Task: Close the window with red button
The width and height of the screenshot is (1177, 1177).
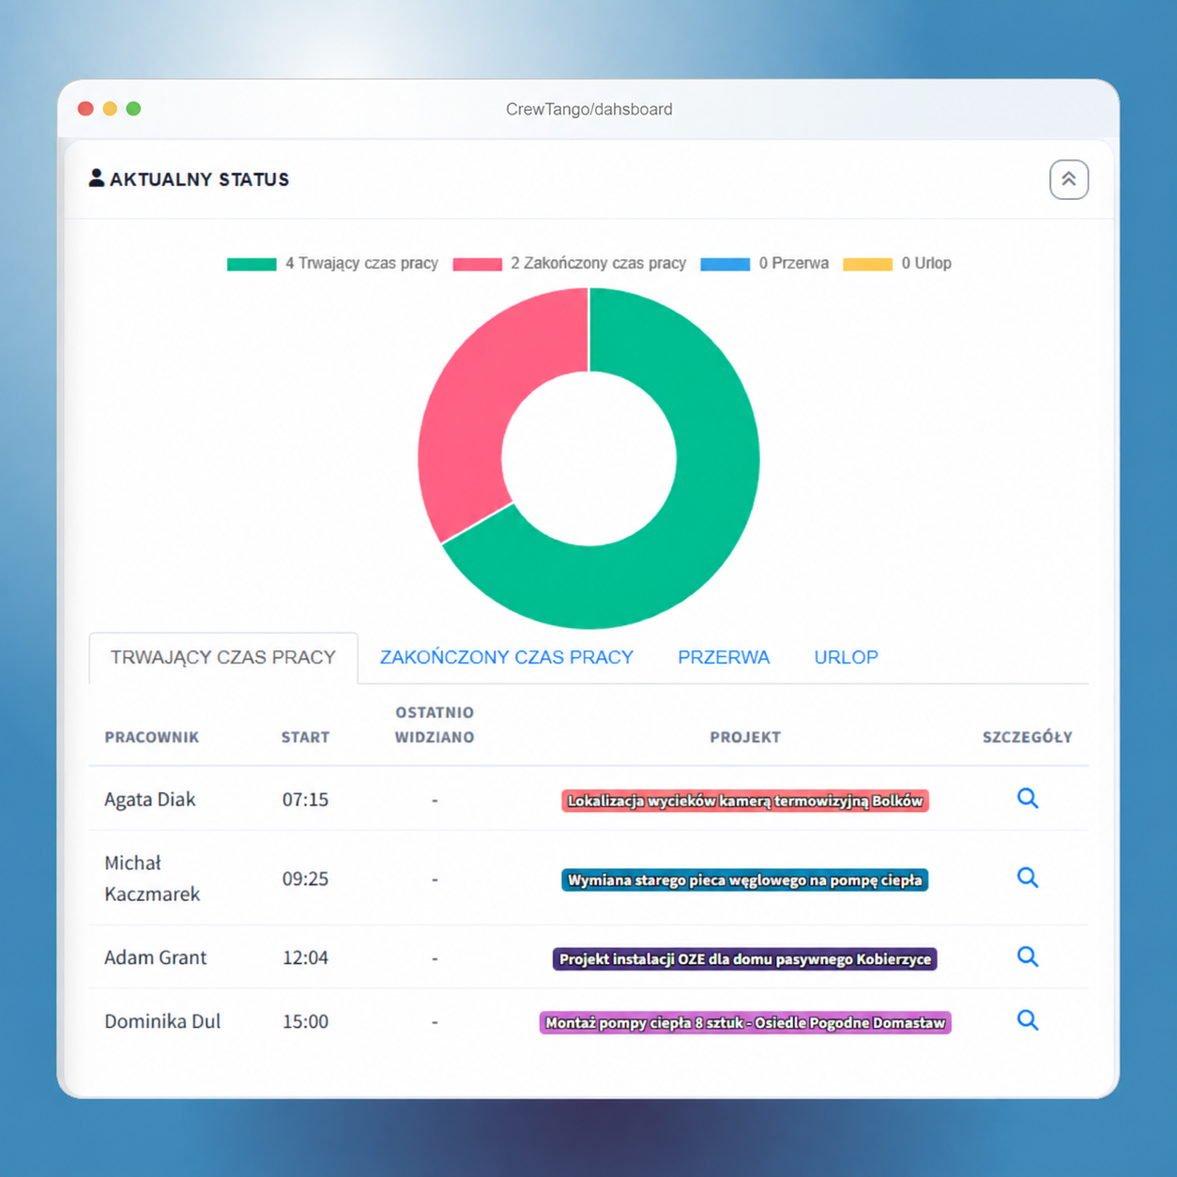Action: [x=85, y=109]
